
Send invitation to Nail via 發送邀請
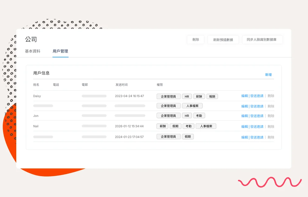(257, 126)
